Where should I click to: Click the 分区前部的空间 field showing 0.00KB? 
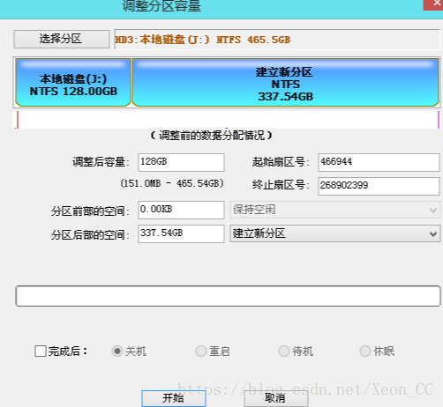(x=181, y=210)
